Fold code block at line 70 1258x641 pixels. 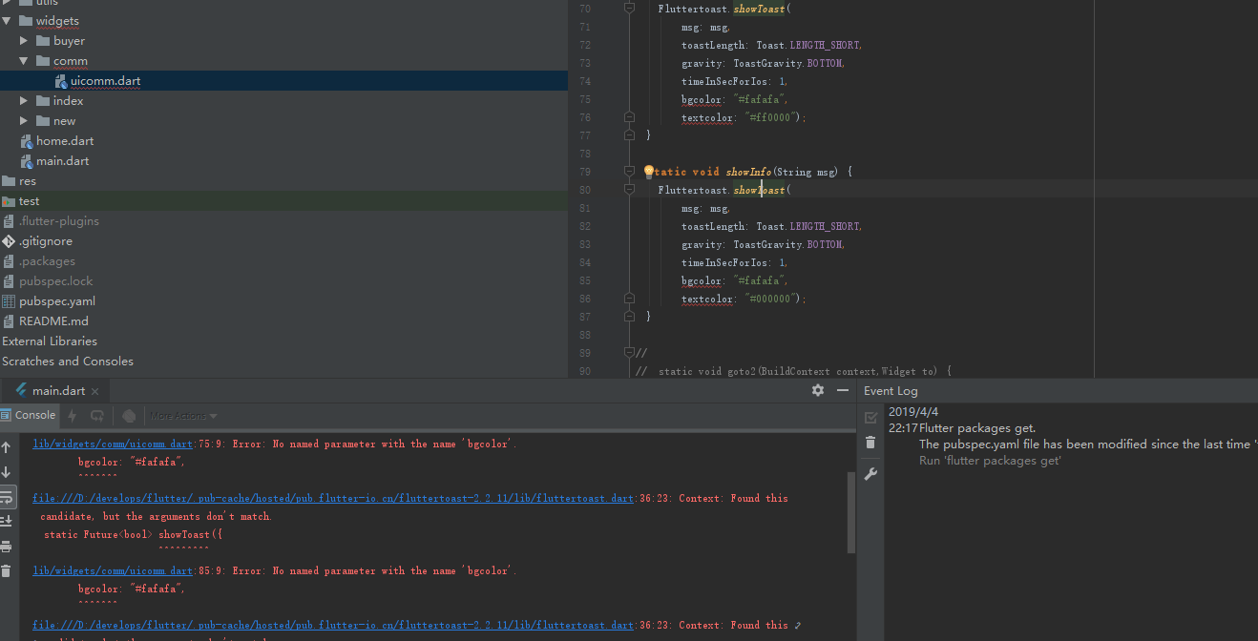[x=629, y=9]
